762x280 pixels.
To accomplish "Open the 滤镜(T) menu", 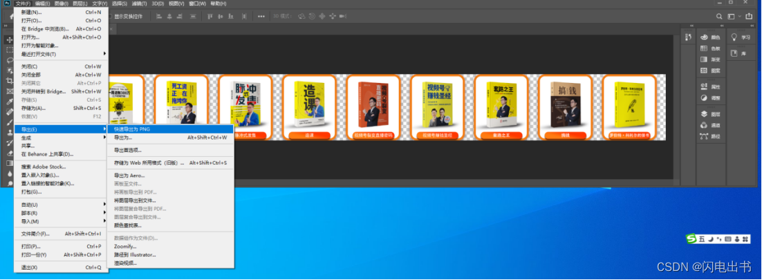I will coord(139,3).
